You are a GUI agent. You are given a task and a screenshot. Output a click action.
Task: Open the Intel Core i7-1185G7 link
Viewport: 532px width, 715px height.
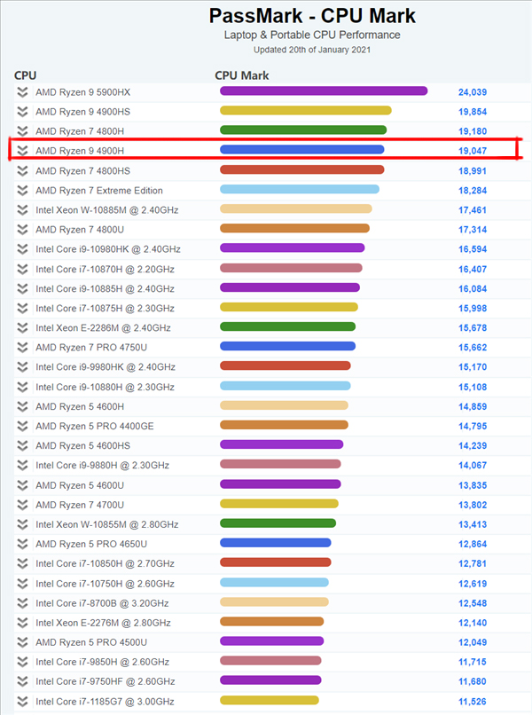point(105,702)
